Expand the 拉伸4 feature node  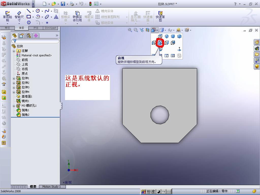14,92
